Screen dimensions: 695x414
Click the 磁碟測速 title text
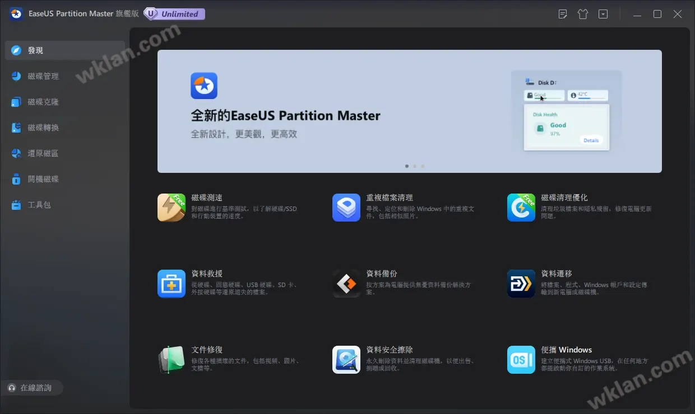[207, 197]
